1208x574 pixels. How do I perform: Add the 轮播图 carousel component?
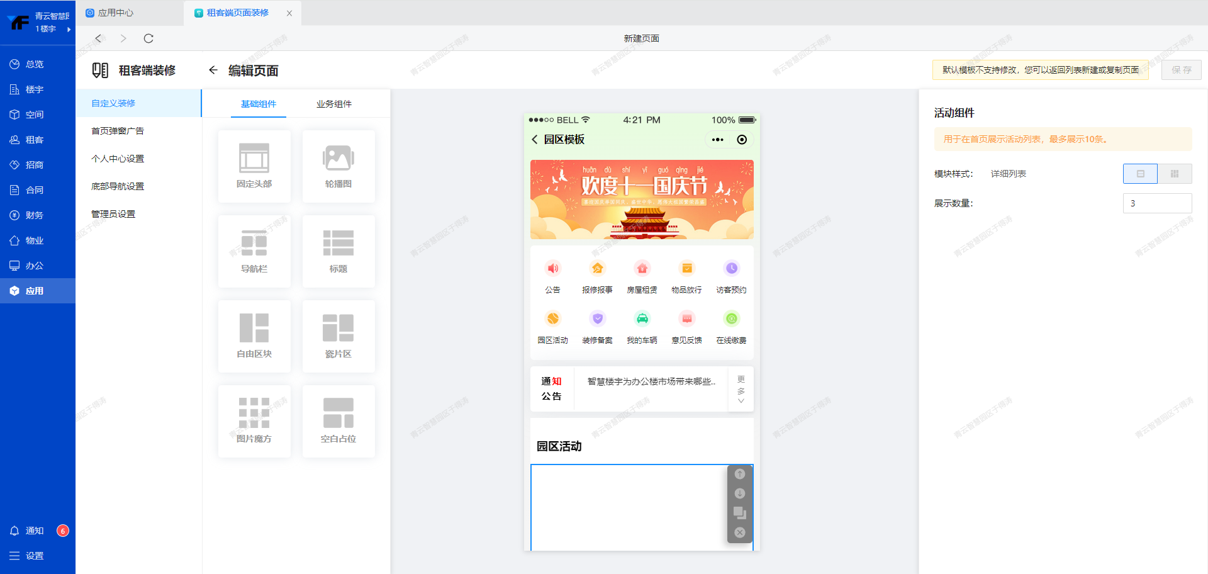[338, 166]
